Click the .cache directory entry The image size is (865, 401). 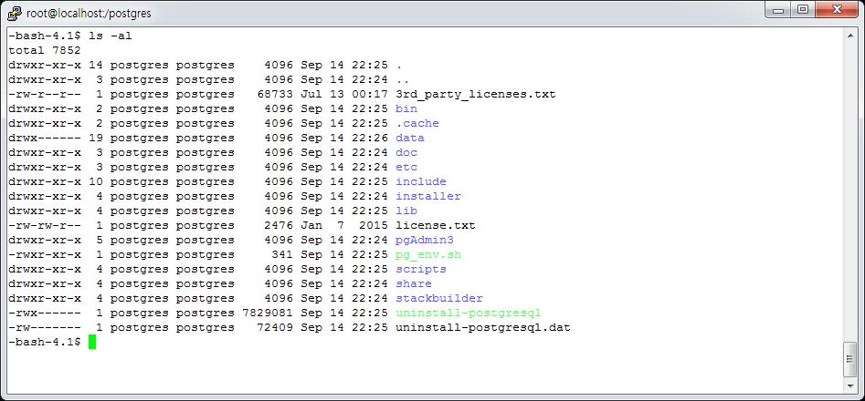click(417, 123)
